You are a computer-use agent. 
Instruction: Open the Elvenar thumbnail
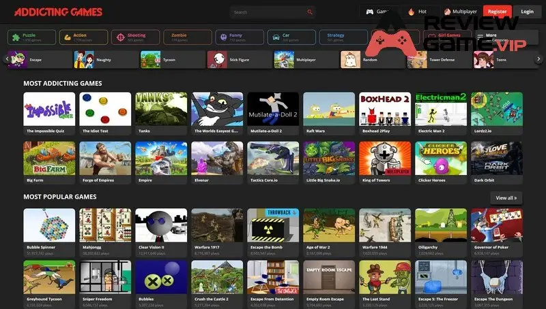217,159
